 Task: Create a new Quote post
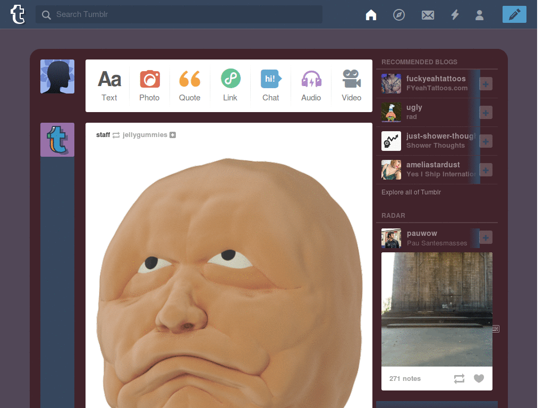pos(190,86)
